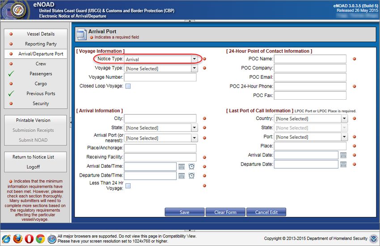
Task: Click the POC Fax input field
Action: coord(310,95)
